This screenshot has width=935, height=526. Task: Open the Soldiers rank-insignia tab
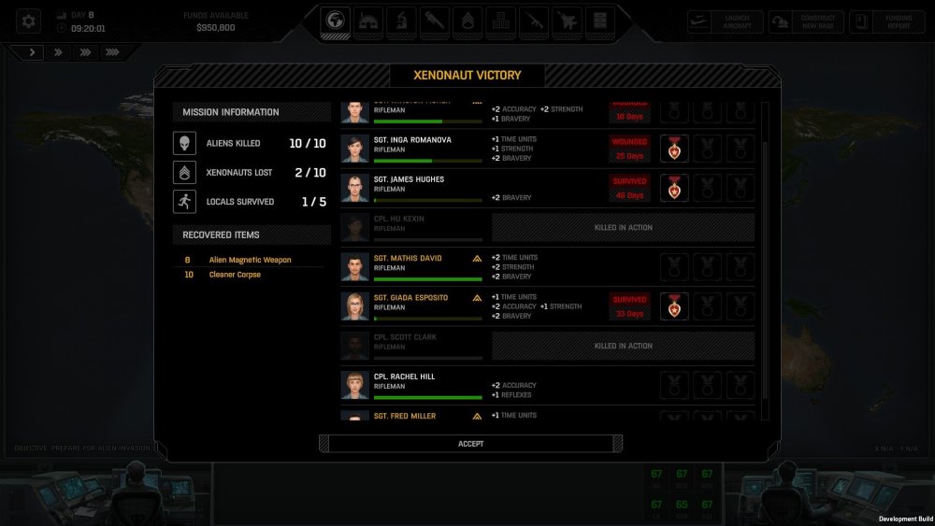pos(467,22)
